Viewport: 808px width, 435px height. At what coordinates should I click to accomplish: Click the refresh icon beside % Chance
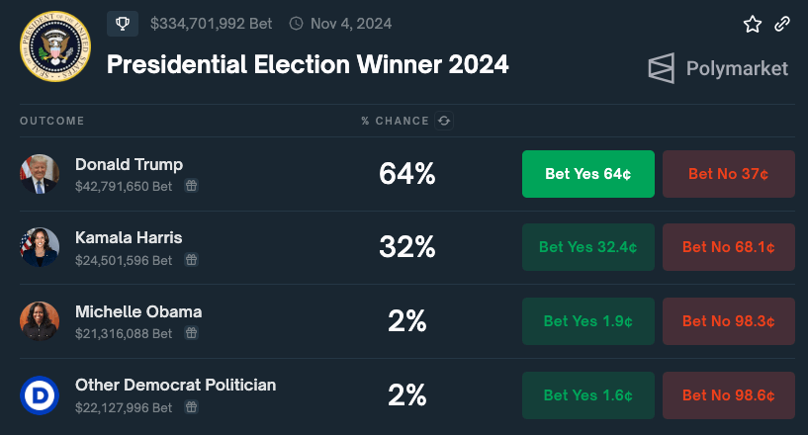point(444,121)
